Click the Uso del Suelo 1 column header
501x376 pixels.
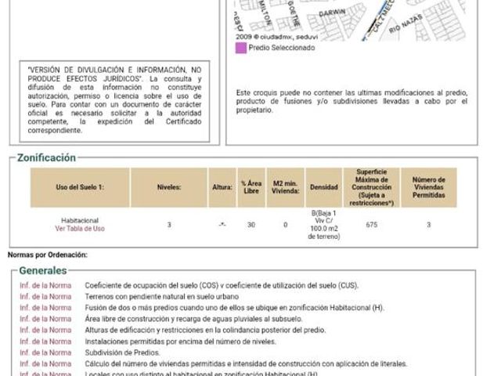(80, 187)
